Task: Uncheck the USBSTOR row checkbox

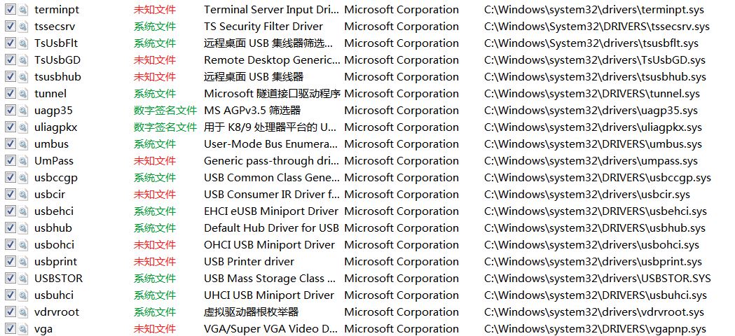Action: [x=11, y=279]
